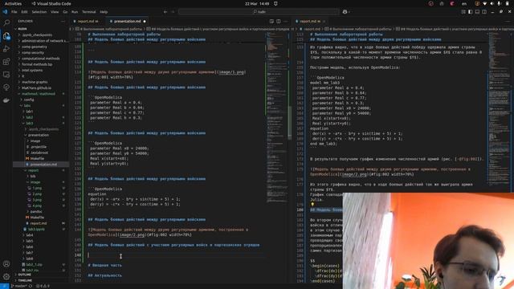Expand the intel systems folder

[32, 71]
